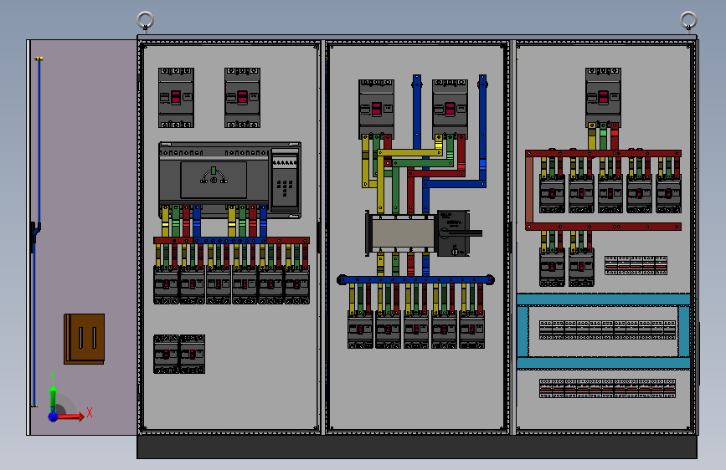The height and width of the screenshot is (470, 726).
Task: Select the large automatic transfer switch body
Action: pyautogui.click(x=214, y=180)
